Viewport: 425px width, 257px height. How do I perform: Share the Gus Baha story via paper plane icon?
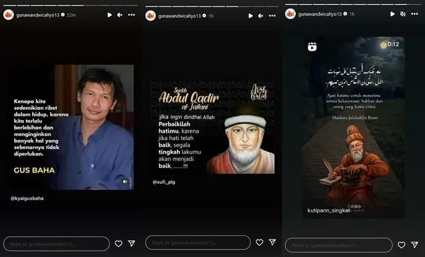coord(132,243)
